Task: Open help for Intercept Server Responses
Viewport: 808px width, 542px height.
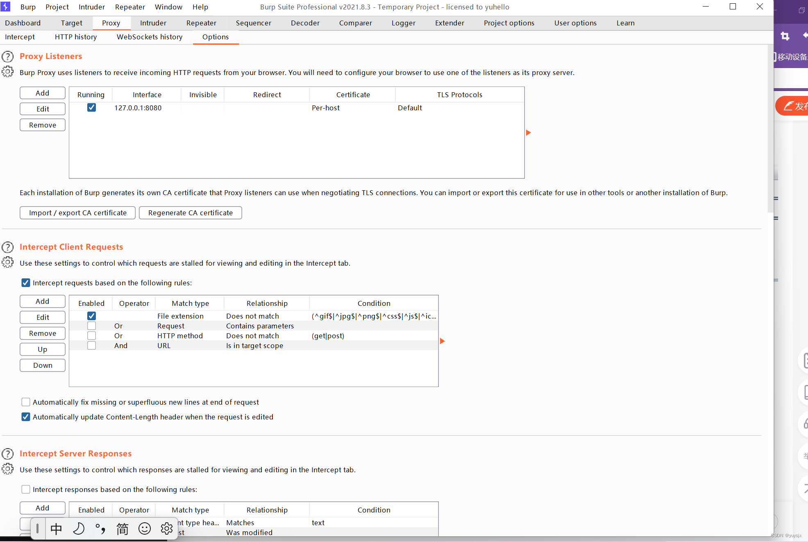Action: pos(7,454)
